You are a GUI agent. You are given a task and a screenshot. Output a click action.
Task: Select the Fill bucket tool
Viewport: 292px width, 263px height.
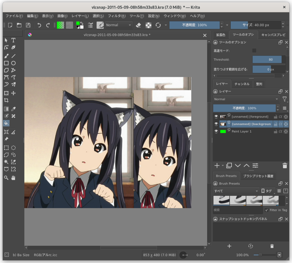click(6, 123)
